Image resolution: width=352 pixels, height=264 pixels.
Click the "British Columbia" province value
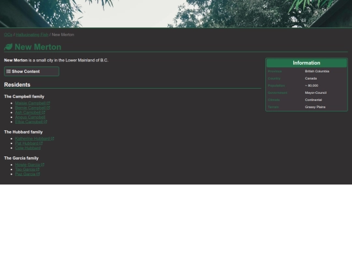317,71
